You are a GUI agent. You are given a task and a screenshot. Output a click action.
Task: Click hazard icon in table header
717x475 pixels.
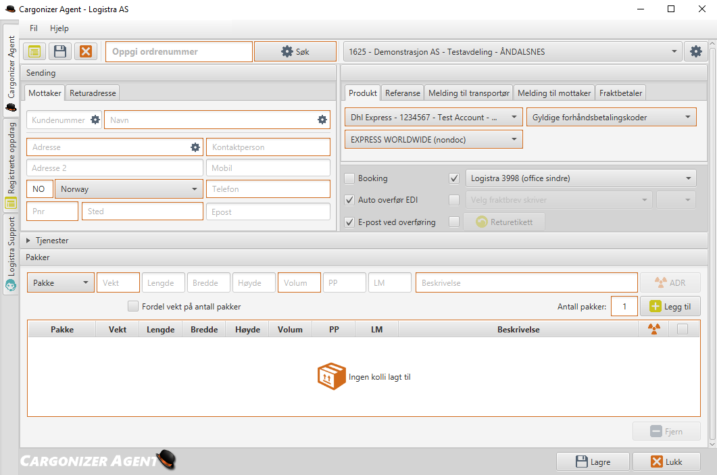654,329
